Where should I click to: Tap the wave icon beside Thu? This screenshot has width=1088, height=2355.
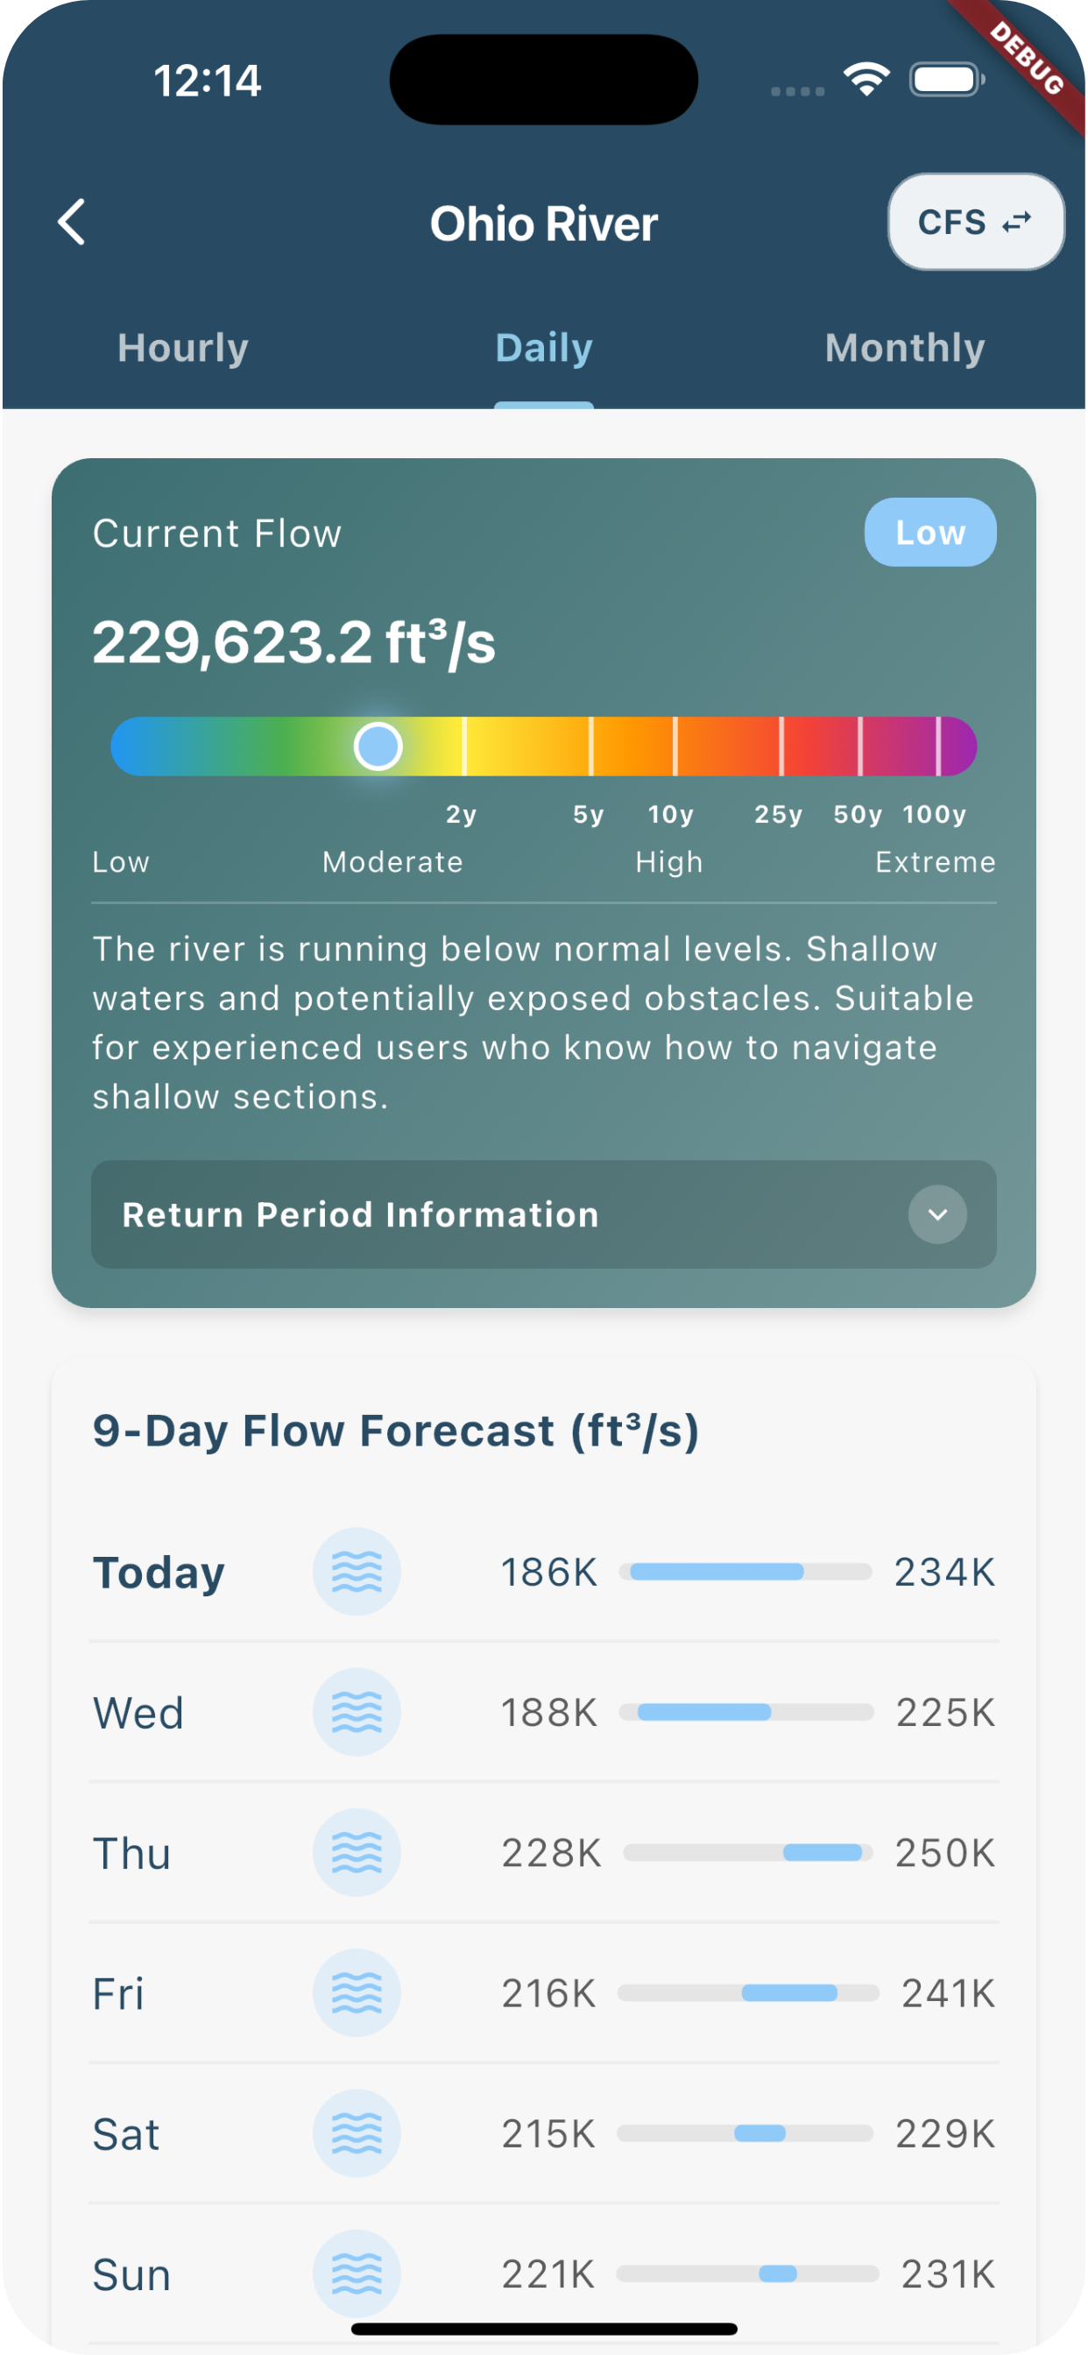click(357, 1852)
